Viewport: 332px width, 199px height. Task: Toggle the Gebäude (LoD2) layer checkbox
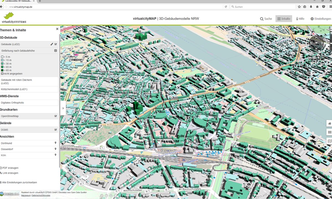pos(56,44)
